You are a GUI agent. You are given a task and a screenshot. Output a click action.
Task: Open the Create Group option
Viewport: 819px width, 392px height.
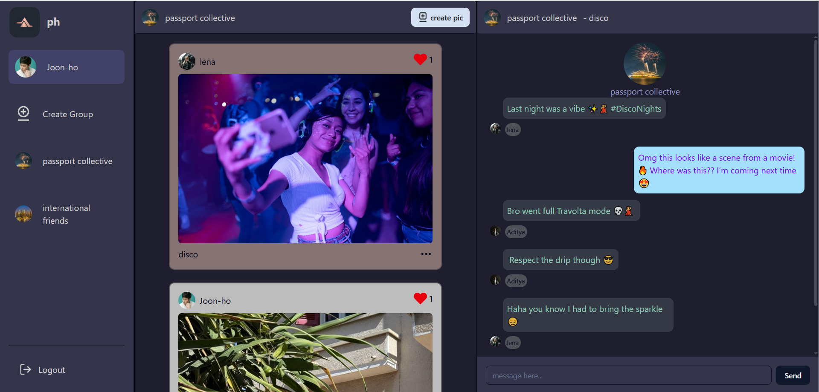(67, 114)
